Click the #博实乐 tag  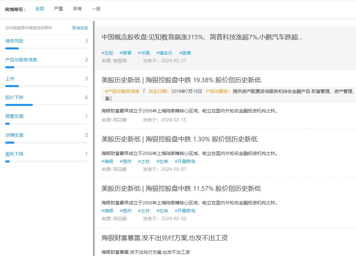pos(165,53)
